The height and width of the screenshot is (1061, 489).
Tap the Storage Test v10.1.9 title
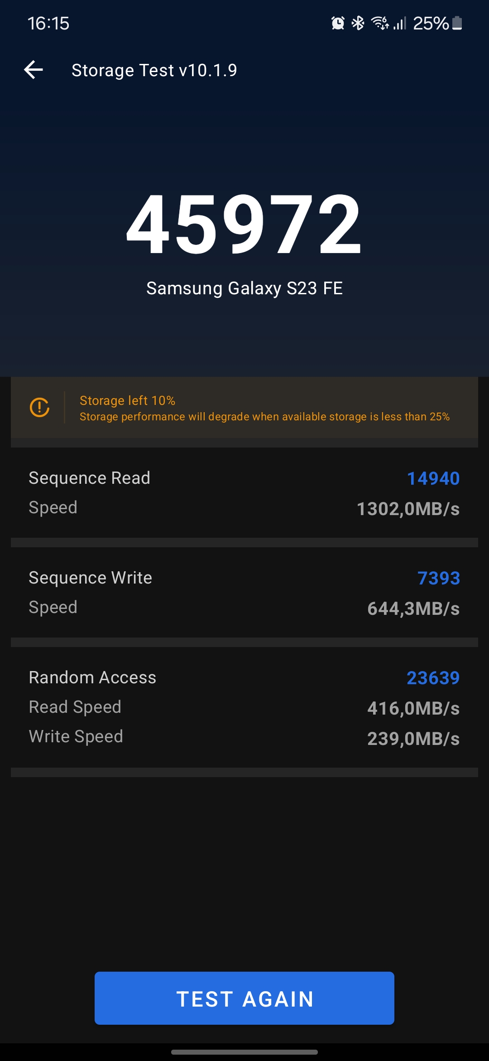tap(154, 70)
